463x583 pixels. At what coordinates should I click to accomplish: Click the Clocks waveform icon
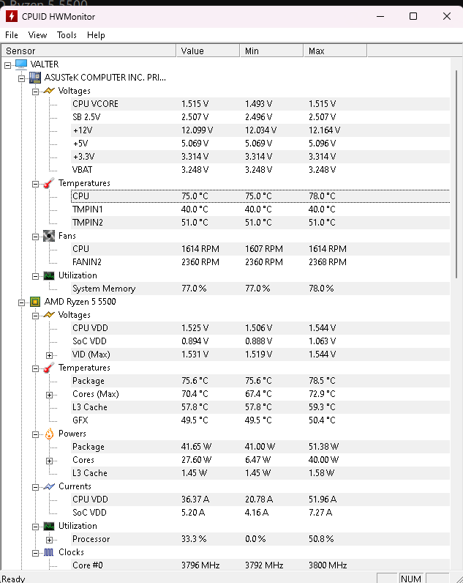(x=49, y=552)
